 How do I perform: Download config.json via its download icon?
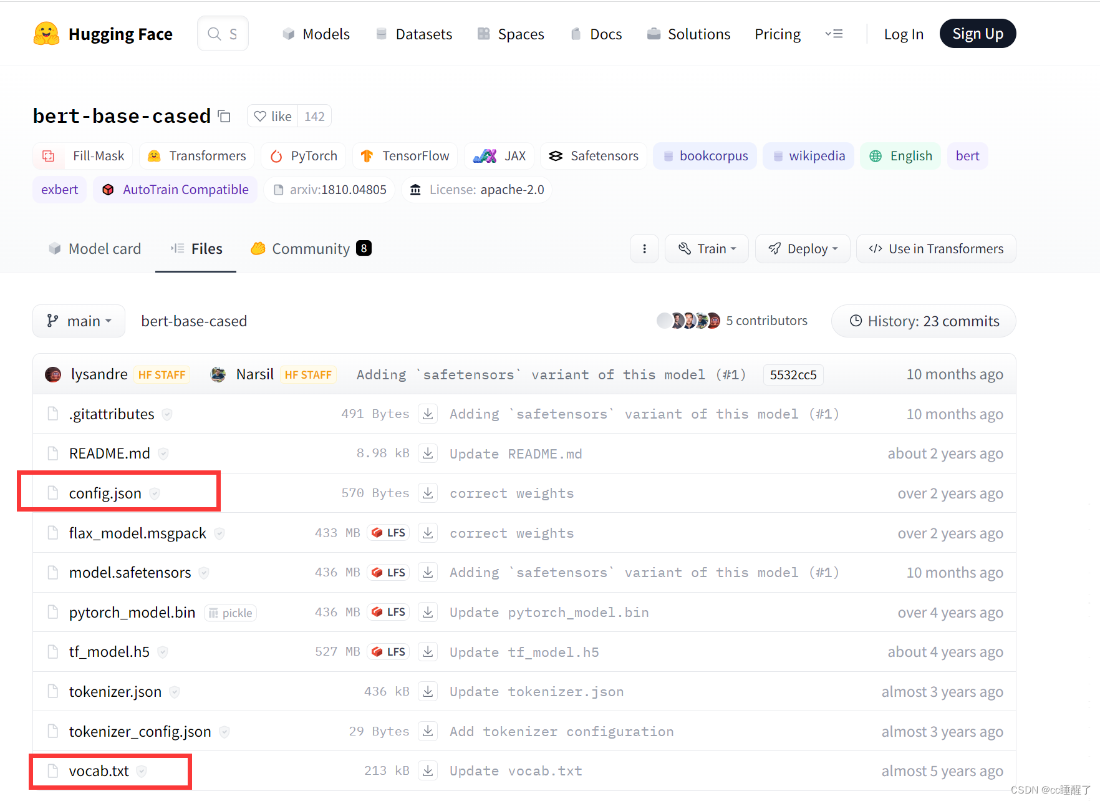click(x=428, y=493)
